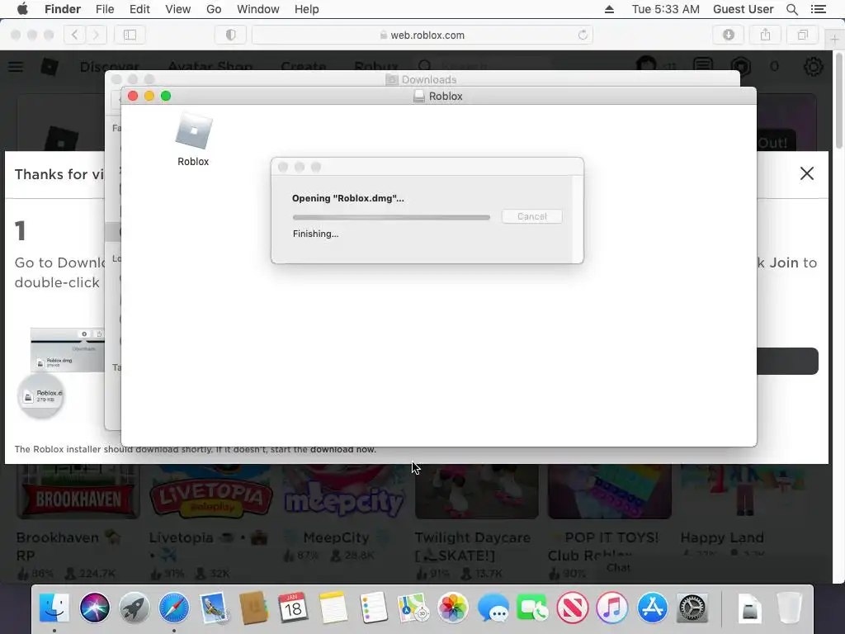This screenshot has height=634, width=845.
Task: Open Maps from the Dock
Action: coord(413,608)
